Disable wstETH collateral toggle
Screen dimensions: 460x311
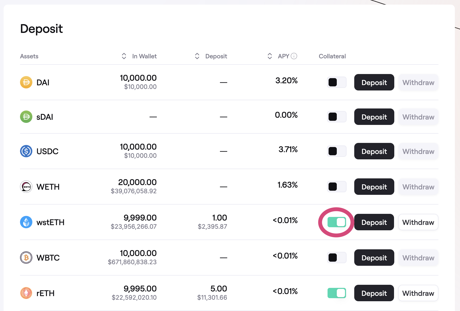coord(337,222)
